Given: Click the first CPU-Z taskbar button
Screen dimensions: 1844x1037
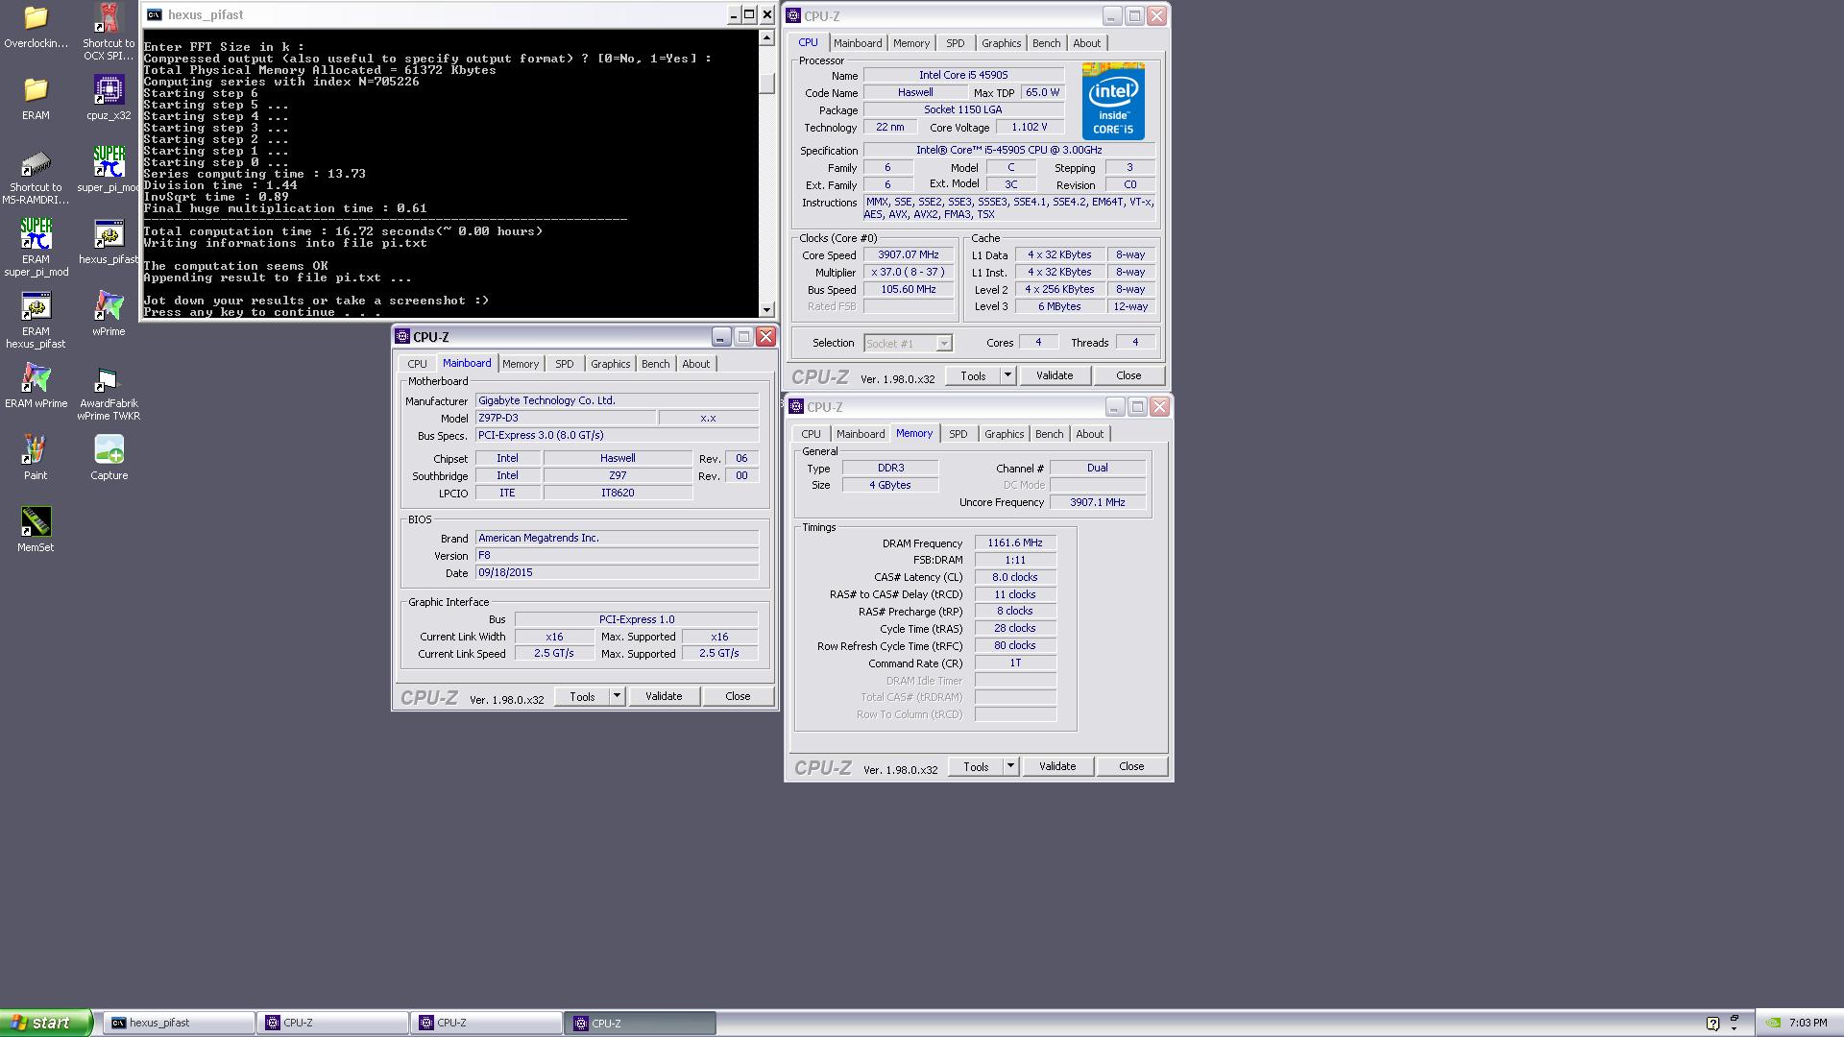Looking at the screenshot, I should [332, 1024].
